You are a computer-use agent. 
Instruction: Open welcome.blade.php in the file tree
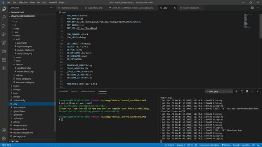click(x=25, y=82)
